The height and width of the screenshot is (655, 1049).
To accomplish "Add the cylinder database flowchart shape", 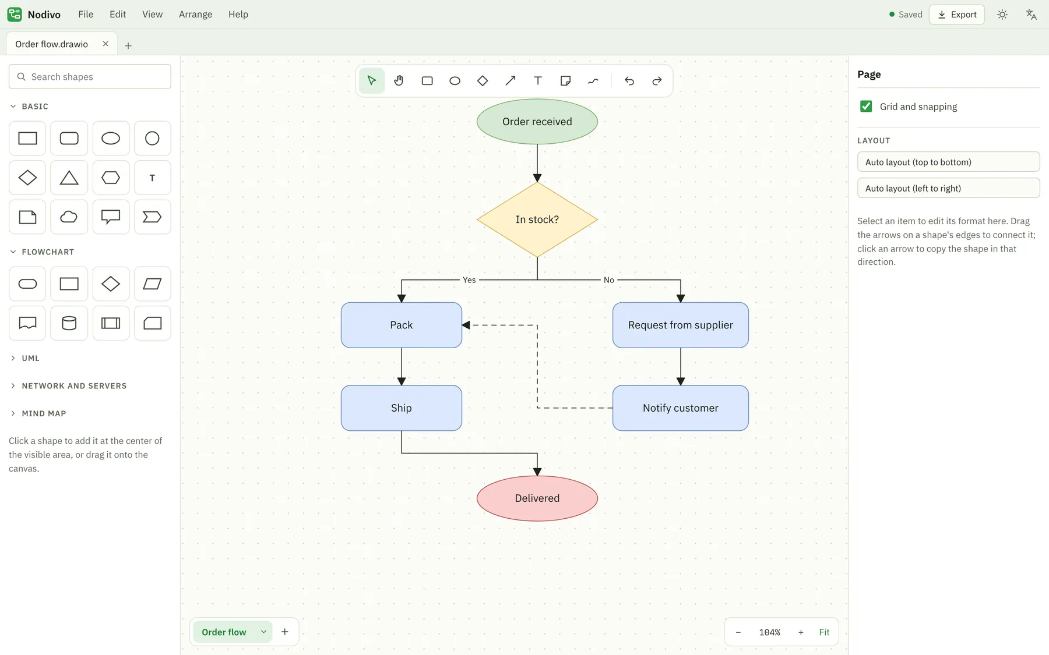I will pyautogui.click(x=69, y=323).
